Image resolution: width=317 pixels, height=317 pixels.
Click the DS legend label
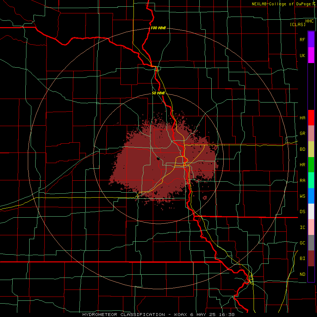point(302,211)
